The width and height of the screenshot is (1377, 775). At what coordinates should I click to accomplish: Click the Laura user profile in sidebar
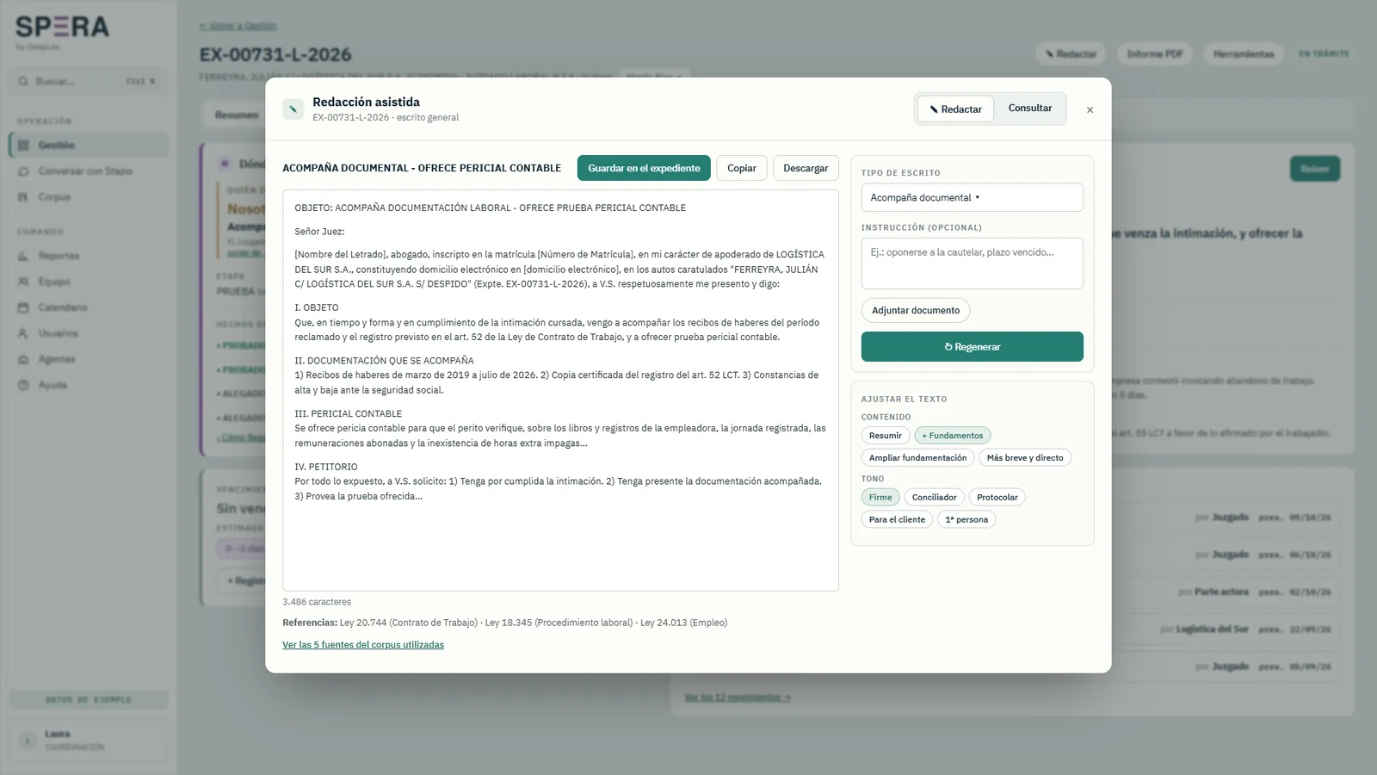coord(89,740)
